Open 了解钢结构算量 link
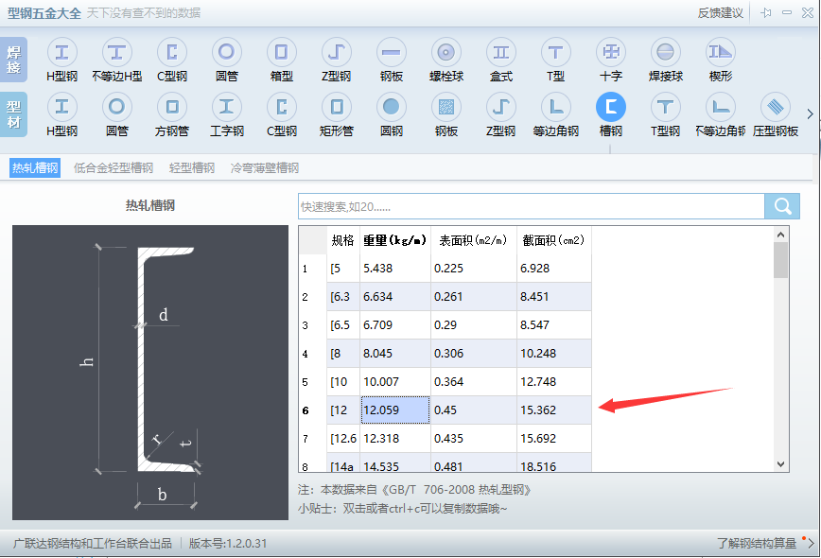Viewport: 821px width, 558px height. coord(757,544)
